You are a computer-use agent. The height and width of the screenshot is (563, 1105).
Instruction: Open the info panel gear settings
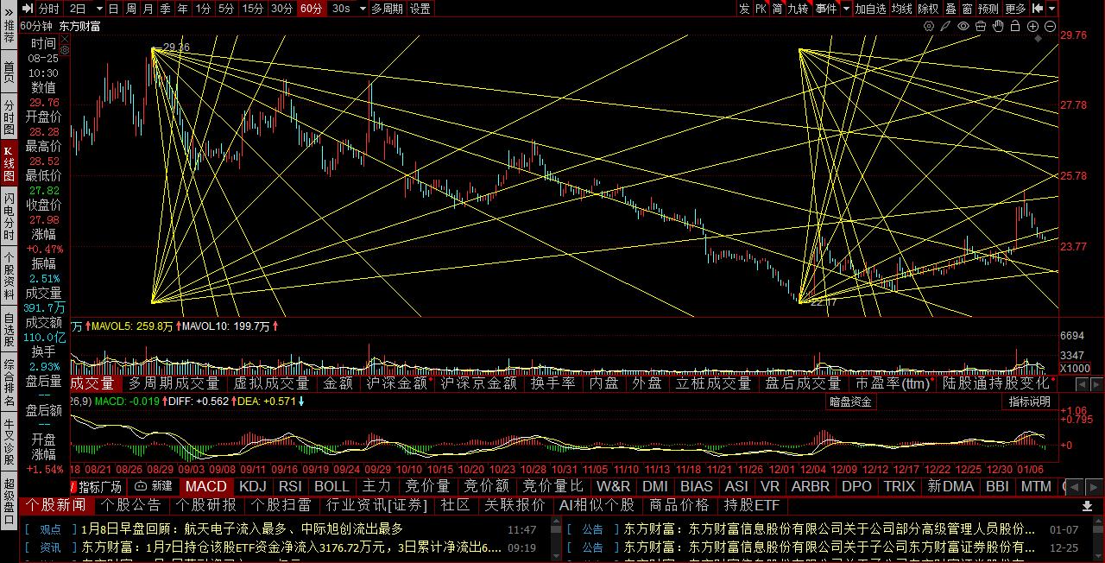point(64,51)
